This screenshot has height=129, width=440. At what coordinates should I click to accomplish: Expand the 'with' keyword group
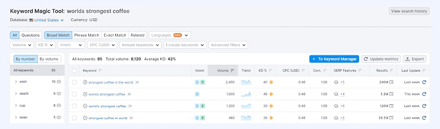[x=16, y=82]
